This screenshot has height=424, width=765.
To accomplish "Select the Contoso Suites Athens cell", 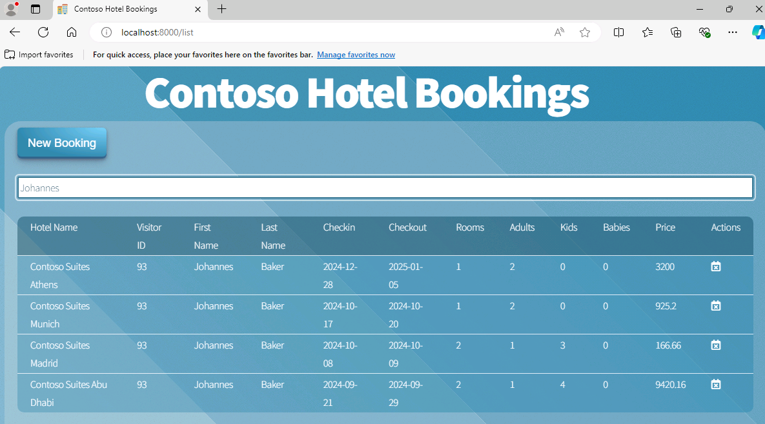I will [60, 276].
